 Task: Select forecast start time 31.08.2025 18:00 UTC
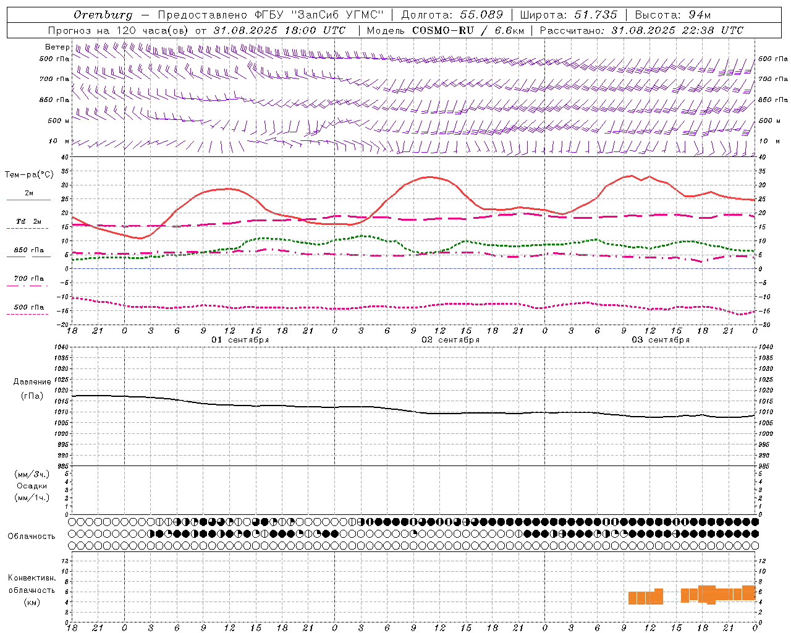click(x=279, y=30)
